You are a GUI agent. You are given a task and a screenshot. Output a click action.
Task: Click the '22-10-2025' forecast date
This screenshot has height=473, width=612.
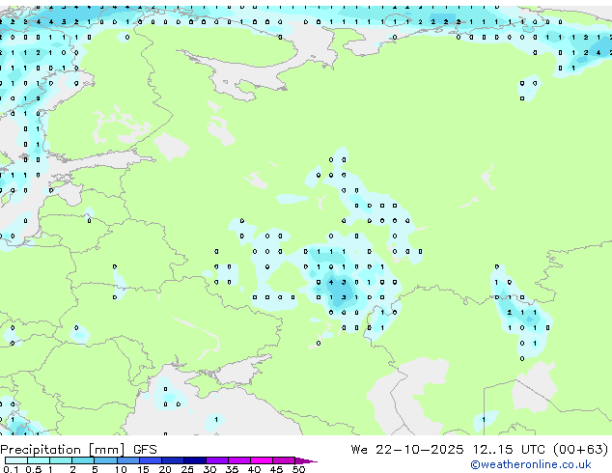(x=420, y=450)
